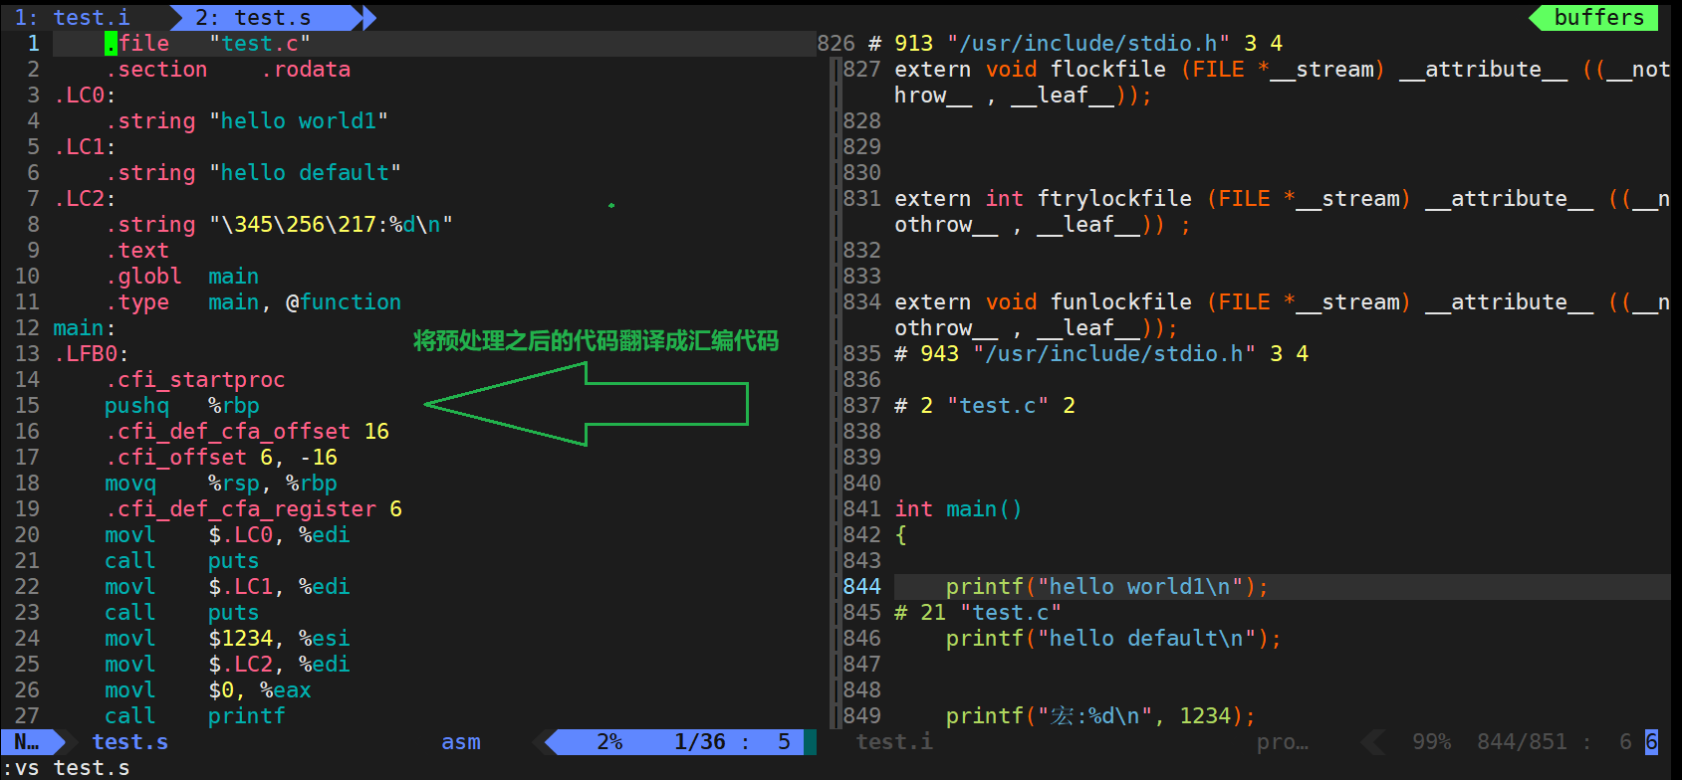Click the test.s filename in the left status line

(x=130, y=741)
